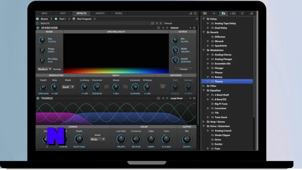This screenshot has width=302, height=170.
Task: Select the mfx browser tab icon
Action: (233, 13)
